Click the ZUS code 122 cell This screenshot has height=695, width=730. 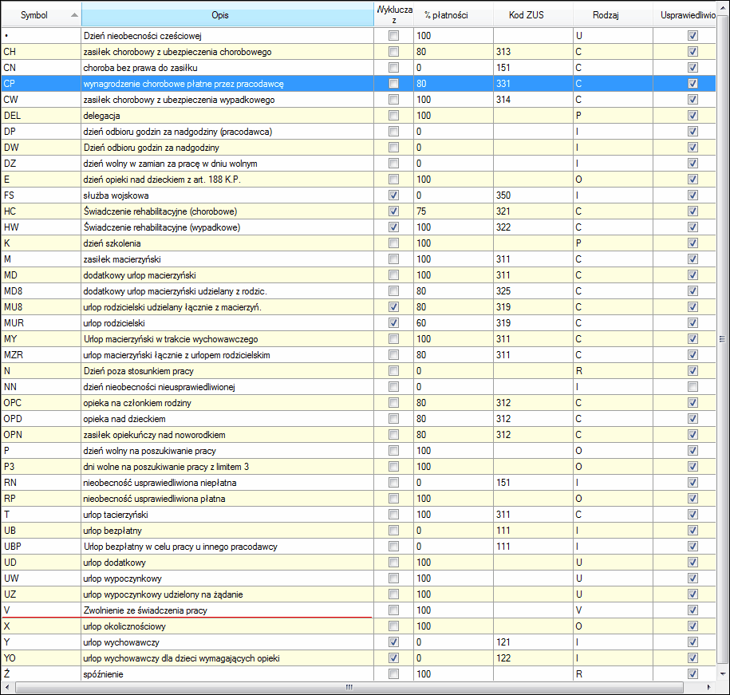(533, 657)
